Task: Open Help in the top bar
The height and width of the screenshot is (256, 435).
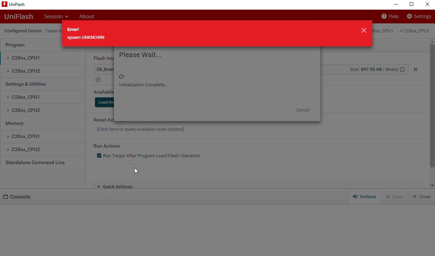Action: click(x=390, y=16)
